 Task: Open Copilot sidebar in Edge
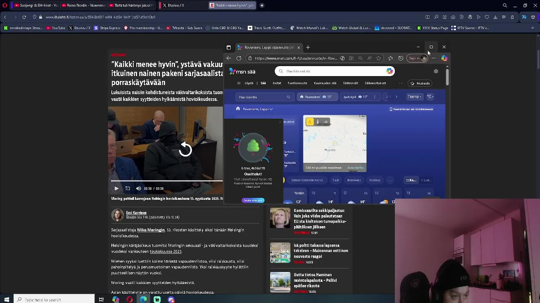click(x=444, y=58)
